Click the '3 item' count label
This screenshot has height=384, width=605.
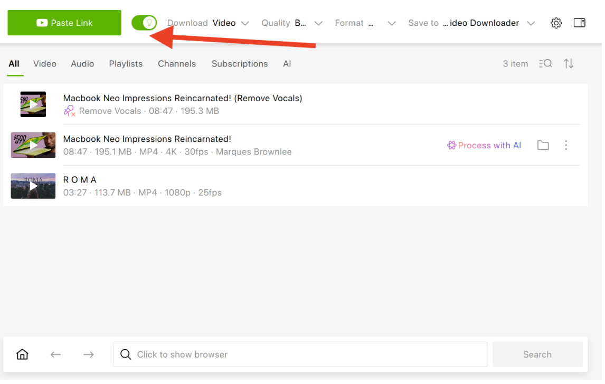(x=515, y=64)
